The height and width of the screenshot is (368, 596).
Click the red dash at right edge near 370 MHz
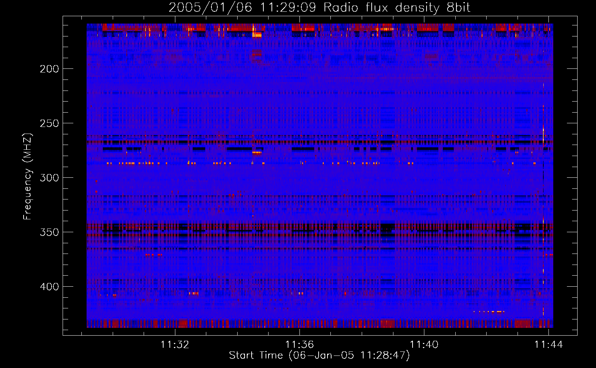(x=549, y=254)
